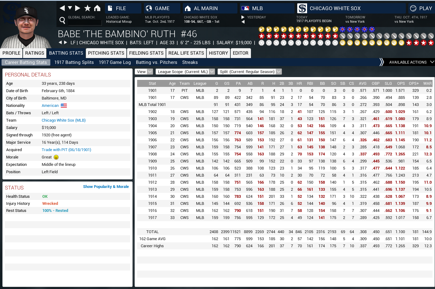Viewport: 435px width, 289px height.
Task: Open the FILE menu
Action: [123, 8]
